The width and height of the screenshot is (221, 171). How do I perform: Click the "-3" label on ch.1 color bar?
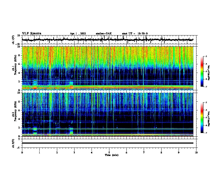click(206, 56)
